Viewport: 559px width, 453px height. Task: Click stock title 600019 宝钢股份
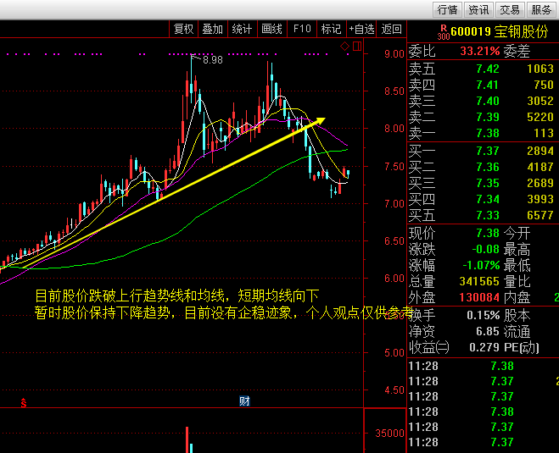499,31
